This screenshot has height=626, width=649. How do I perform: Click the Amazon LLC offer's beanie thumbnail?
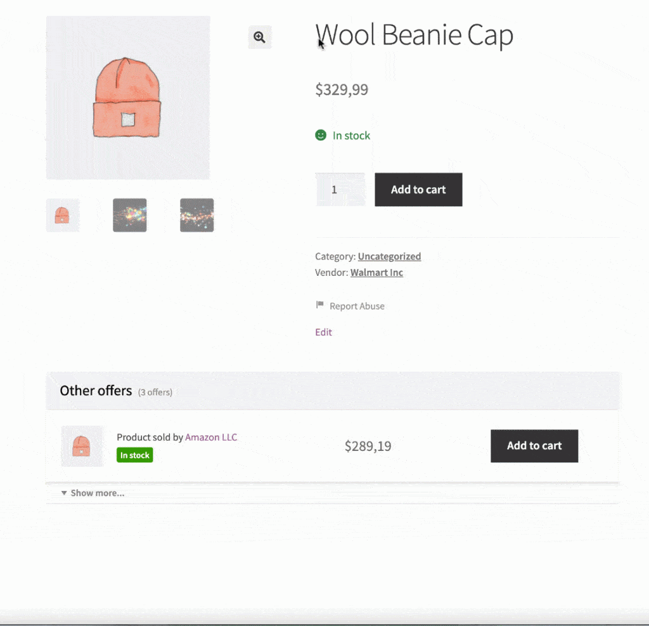[82, 446]
